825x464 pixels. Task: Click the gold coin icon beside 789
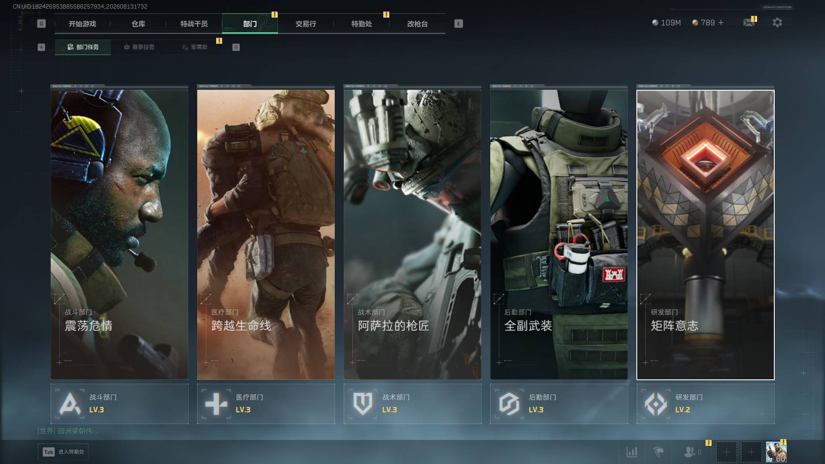click(x=695, y=22)
